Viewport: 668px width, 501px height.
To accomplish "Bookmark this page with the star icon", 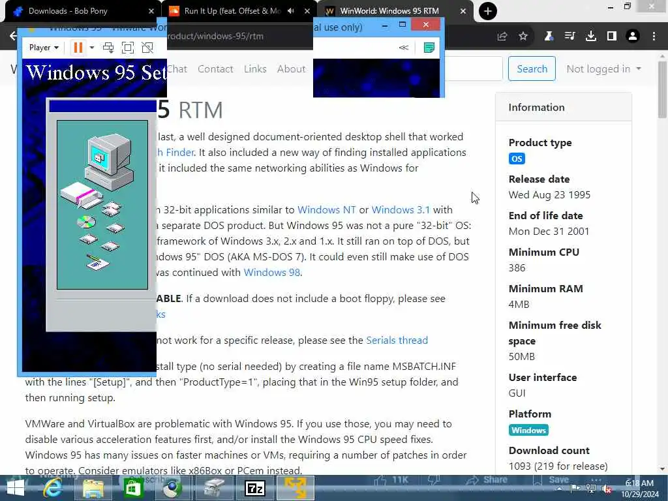I will (x=523, y=37).
